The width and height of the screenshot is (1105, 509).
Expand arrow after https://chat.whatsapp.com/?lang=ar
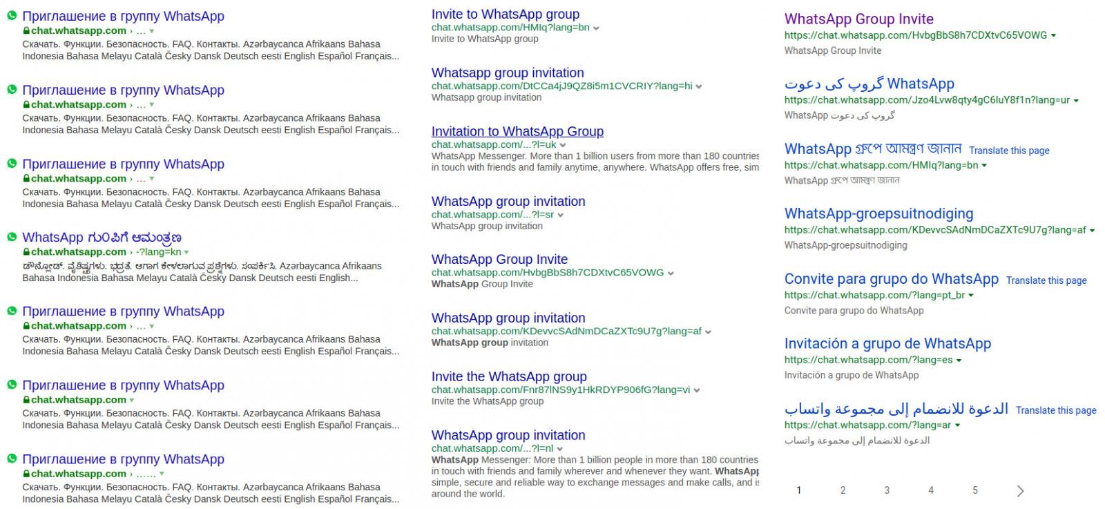[x=957, y=425]
